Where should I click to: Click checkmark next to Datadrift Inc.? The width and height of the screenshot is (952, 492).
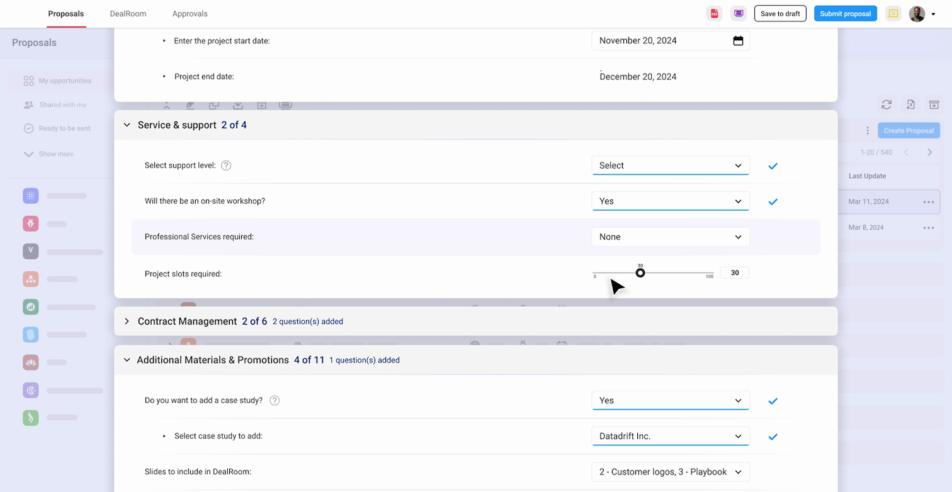click(x=773, y=437)
